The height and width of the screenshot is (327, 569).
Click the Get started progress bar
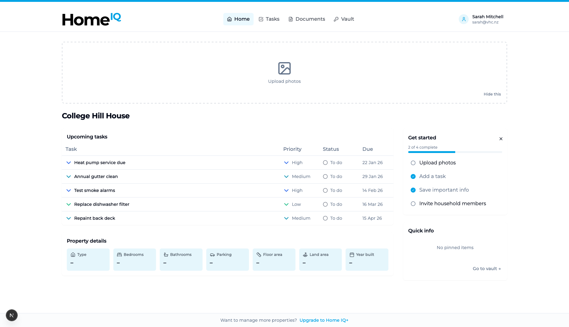coord(455,152)
